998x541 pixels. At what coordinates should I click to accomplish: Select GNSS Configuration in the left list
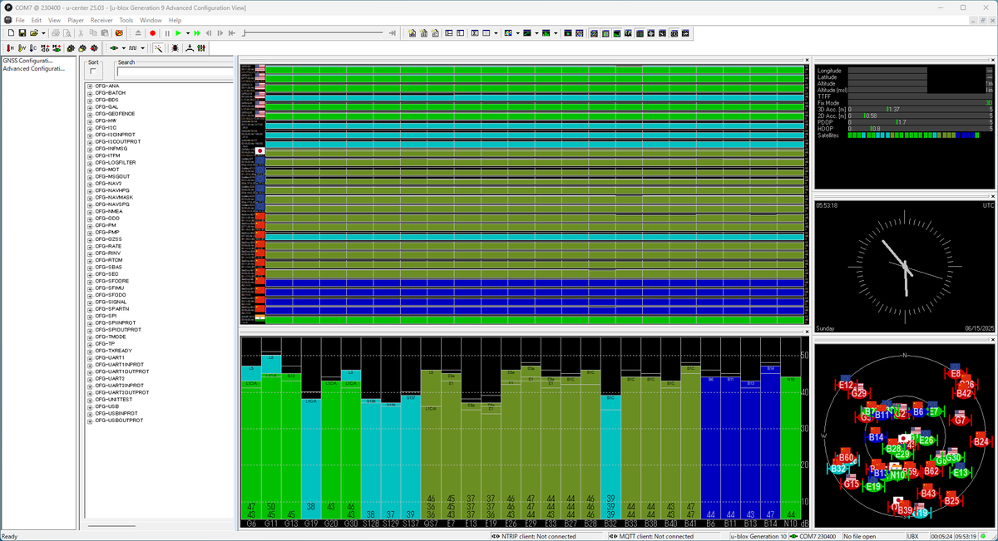coord(27,61)
